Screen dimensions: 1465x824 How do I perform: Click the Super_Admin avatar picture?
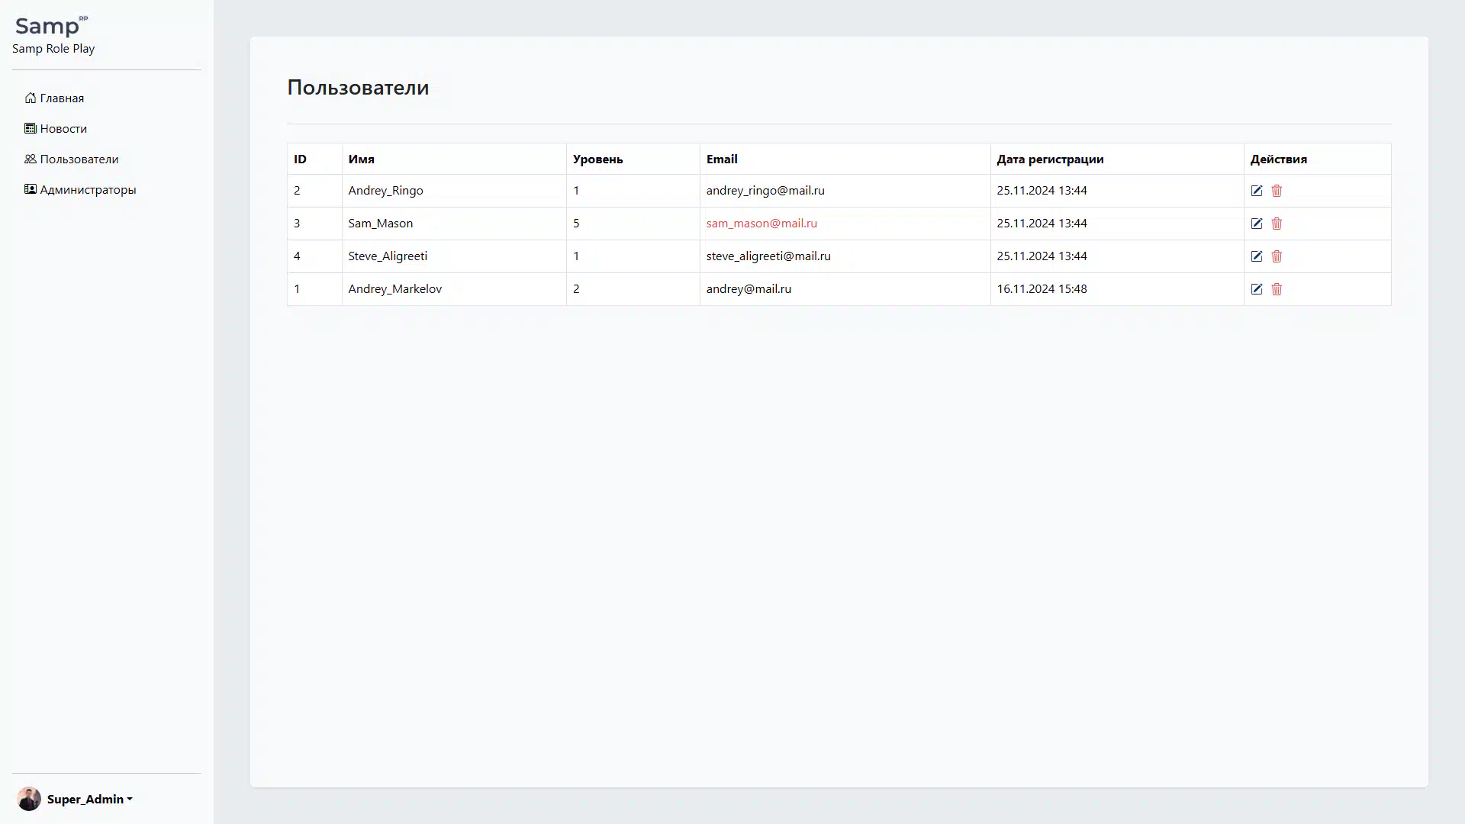(29, 799)
